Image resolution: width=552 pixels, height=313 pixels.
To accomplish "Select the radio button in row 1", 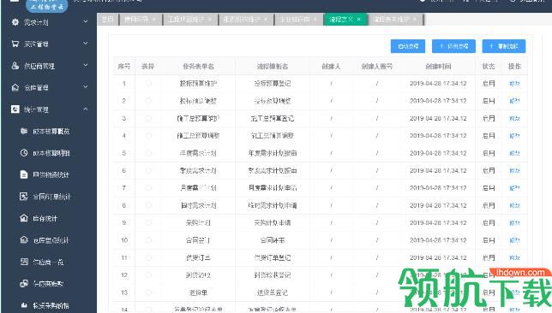I will pos(148,83).
